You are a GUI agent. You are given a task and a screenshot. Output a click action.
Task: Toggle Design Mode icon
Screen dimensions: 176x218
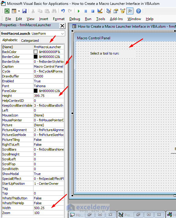tap(100, 11)
